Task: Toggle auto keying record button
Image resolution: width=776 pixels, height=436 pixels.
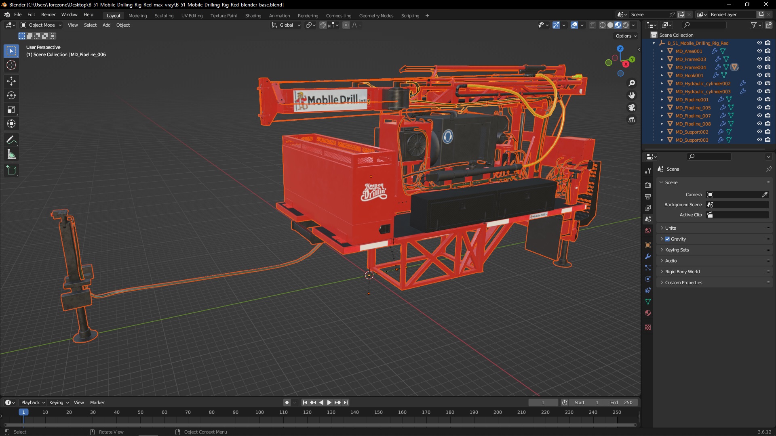Action: pyautogui.click(x=287, y=402)
